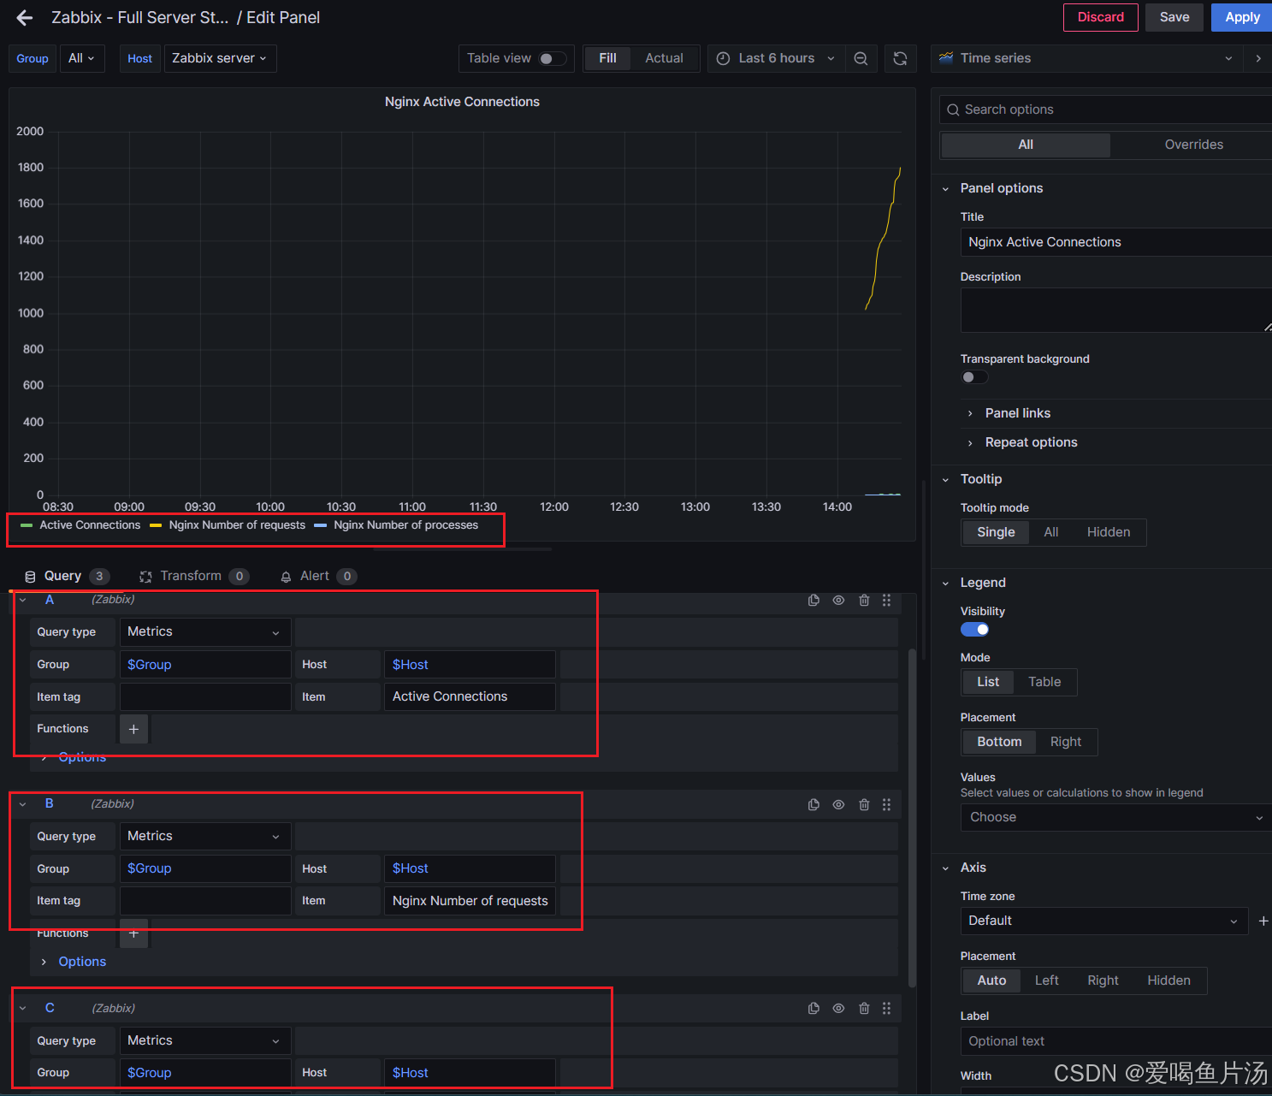Delete query A

(864, 601)
